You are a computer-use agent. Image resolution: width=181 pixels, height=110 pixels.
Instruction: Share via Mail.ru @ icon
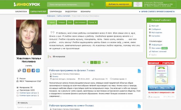[x=38, y=70]
